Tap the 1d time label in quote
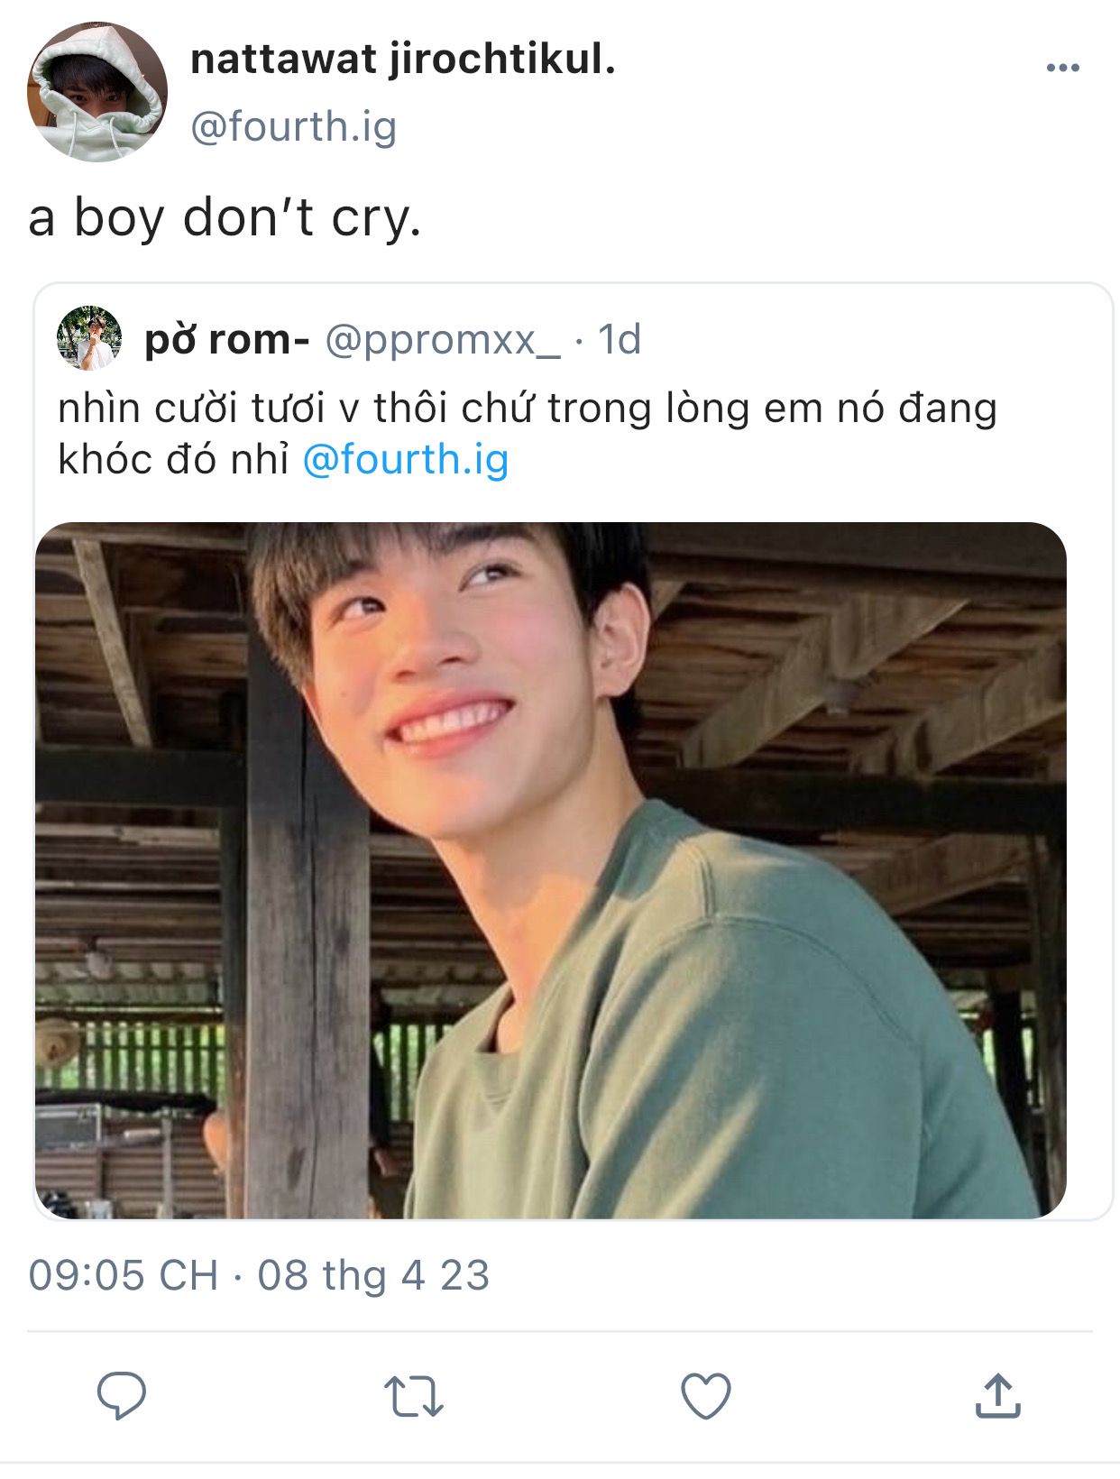This screenshot has width=1120, height=1479. click(620, 339)
